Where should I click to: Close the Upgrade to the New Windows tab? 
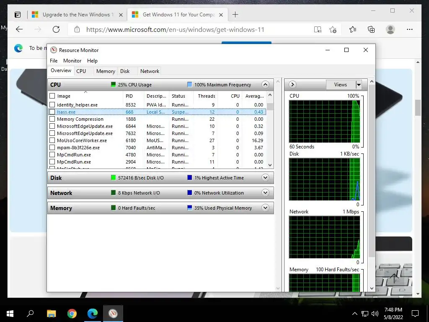click(121, 15)
